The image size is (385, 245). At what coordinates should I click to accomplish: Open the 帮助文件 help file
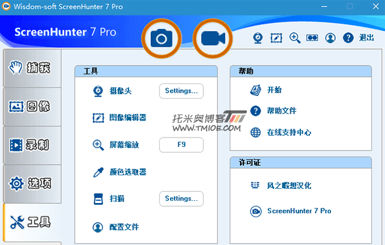pos(281,111)
